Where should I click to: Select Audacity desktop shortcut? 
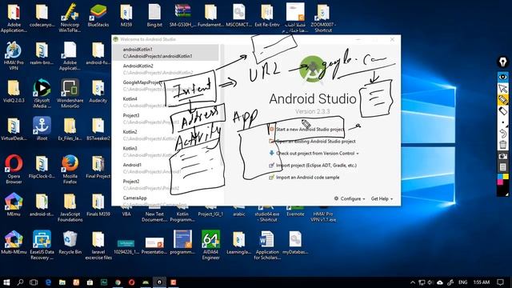[x=98, y=91]
